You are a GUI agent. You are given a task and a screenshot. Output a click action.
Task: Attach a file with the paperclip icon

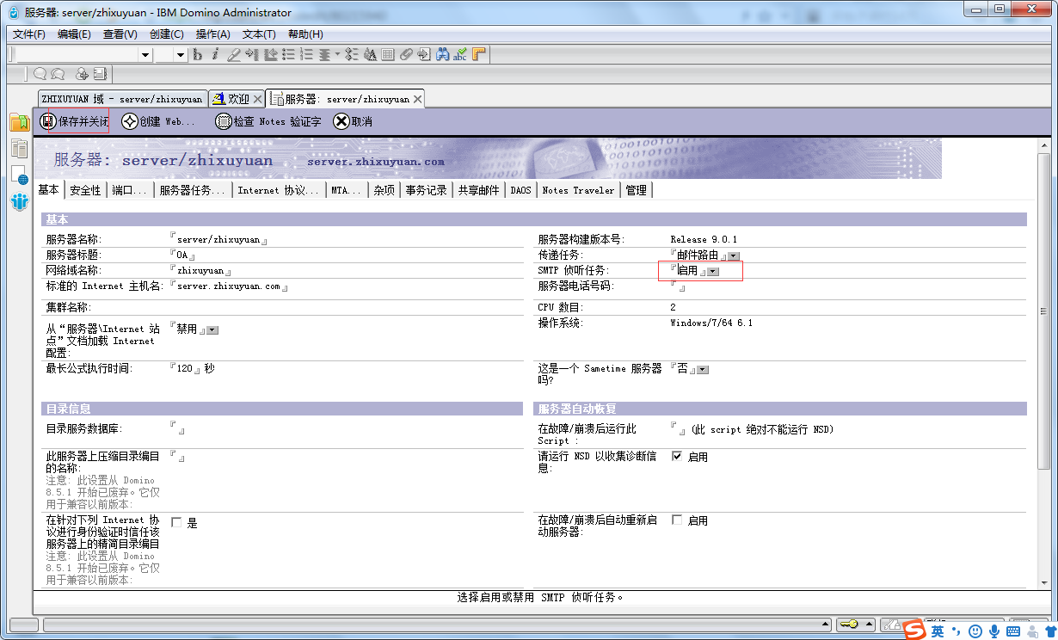point(406,54)
